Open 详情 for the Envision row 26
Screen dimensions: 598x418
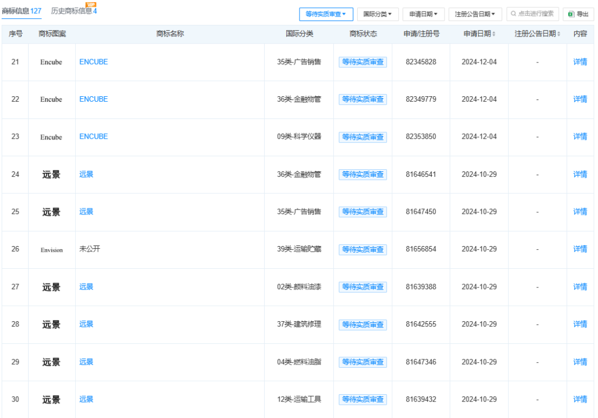pyautogui.click(x=580, y=249)
